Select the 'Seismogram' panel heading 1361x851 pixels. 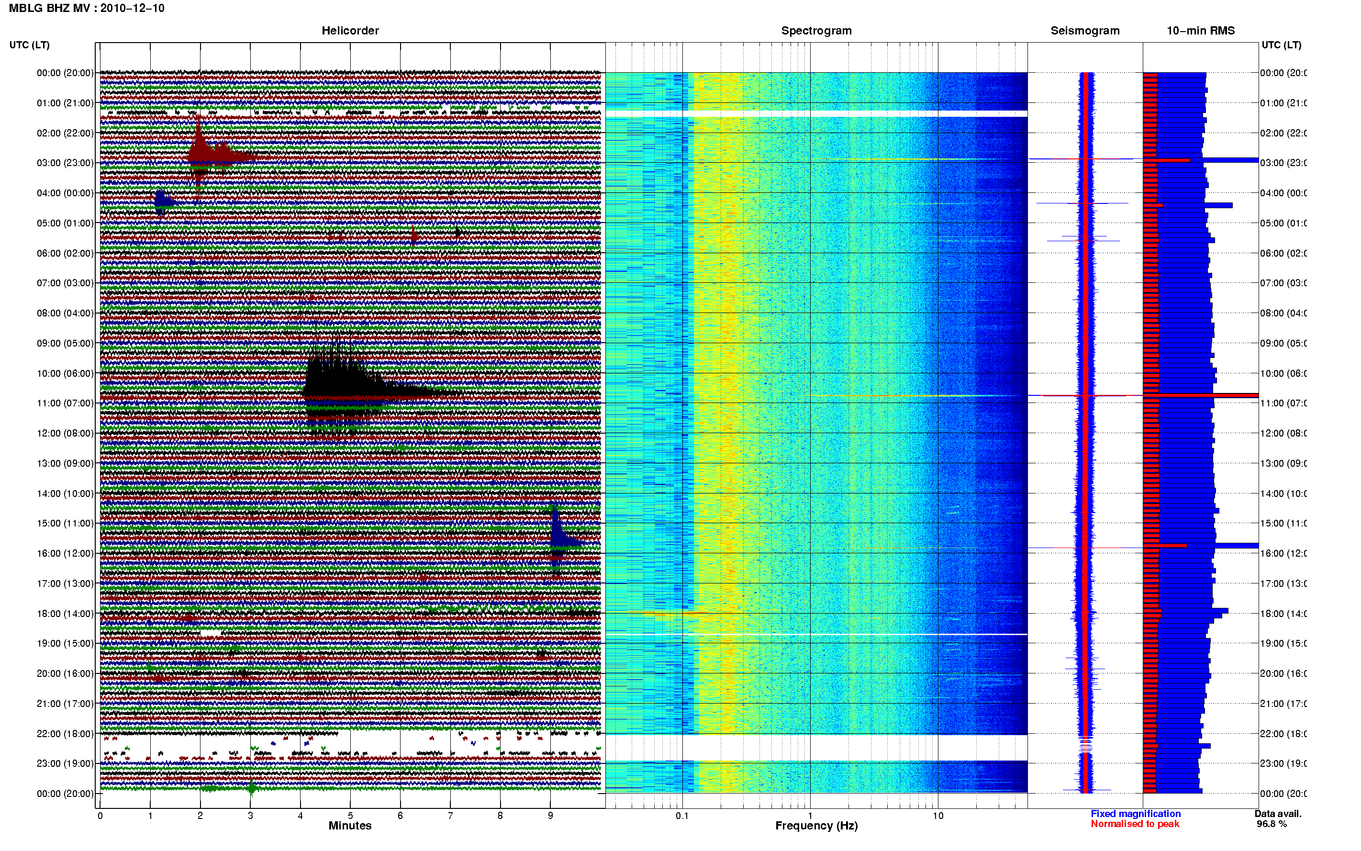(x=1085, y=31)
